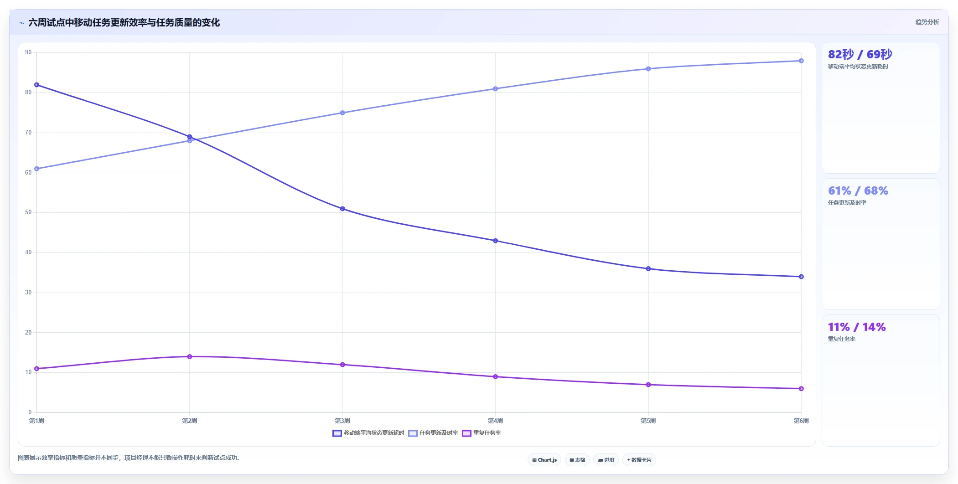Click the 数据卡片 tag chip

pos(639,460)
